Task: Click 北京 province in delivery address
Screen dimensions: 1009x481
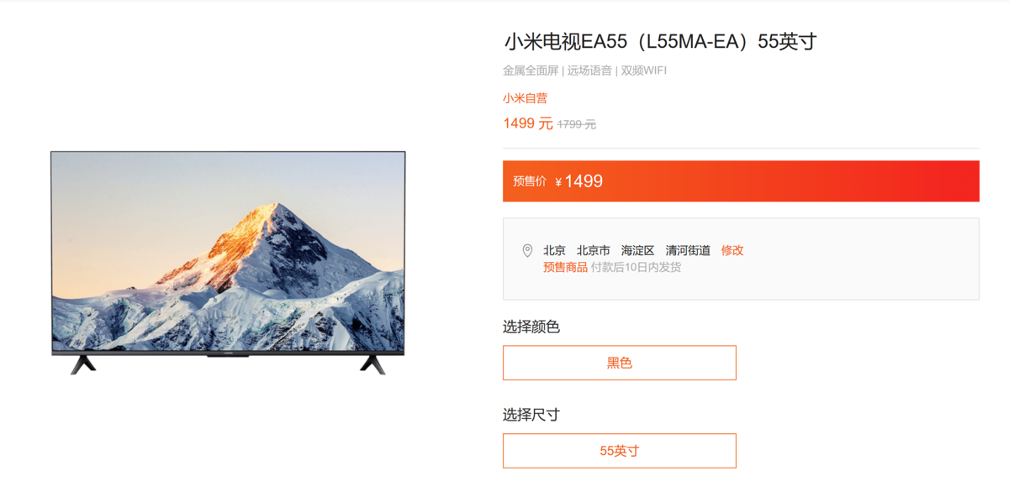Action: click(554, 250)
